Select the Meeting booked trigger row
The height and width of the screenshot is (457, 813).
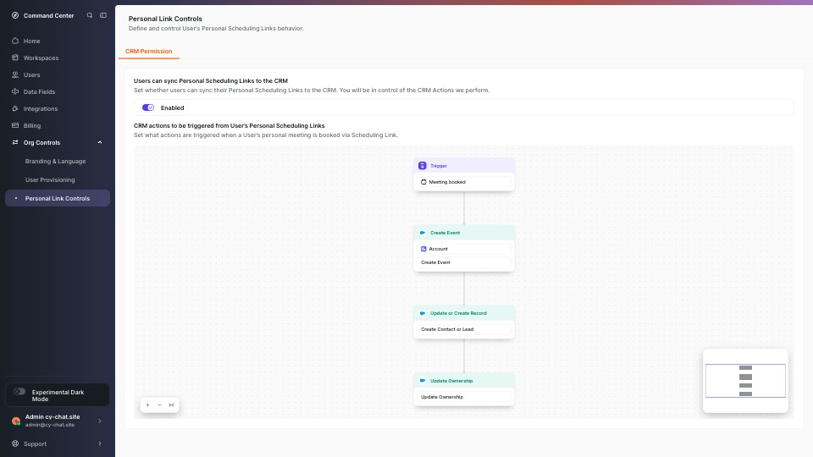click(x=464, y=182)
